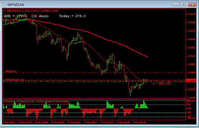The width and height of the screenshot is (199, 128).
Task: Click the 5 Oct 18:09 time axis label
Action: pyautogui.click(x=42, y=122)
